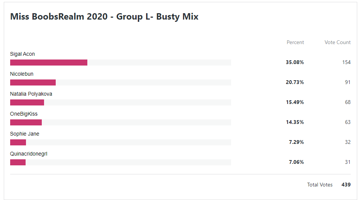
Task: Select the Quinacridonegrl label
Action: 29,154
